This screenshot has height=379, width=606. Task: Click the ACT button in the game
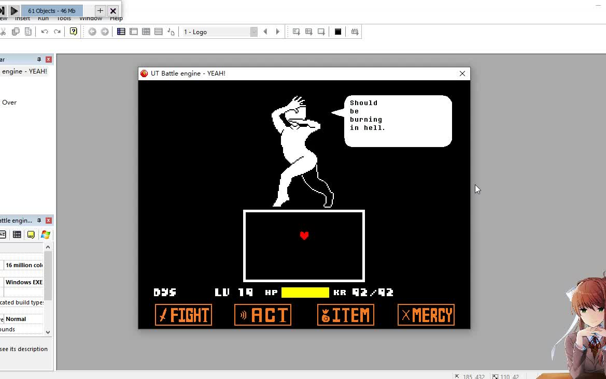coord(263,315)
